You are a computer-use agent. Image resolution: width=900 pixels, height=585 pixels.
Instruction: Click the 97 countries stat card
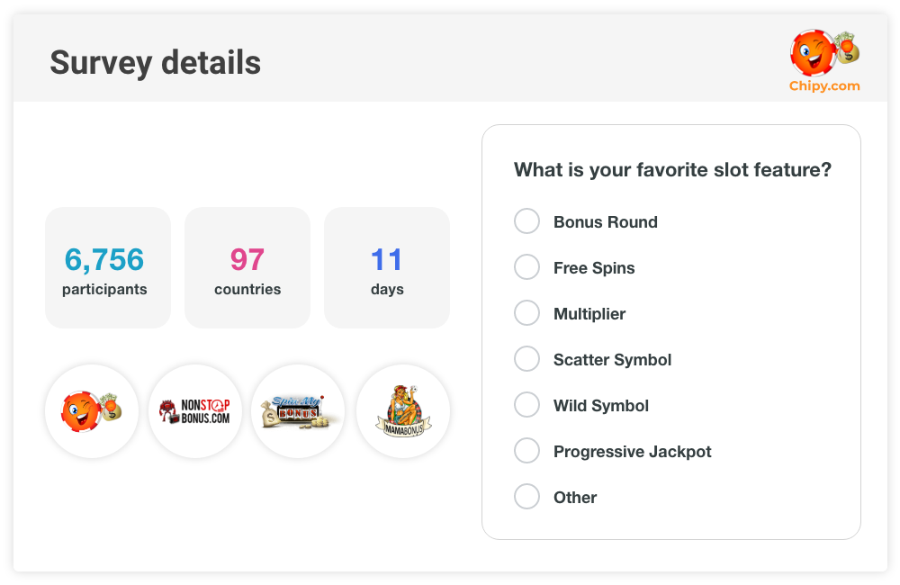pos(247,267)
